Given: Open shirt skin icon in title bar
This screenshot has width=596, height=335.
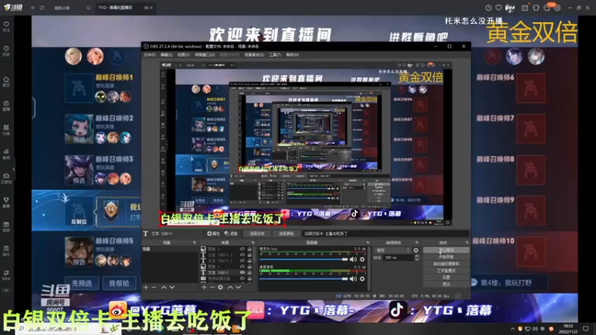Looking at the screenshot, I should [x=536, y=7].
